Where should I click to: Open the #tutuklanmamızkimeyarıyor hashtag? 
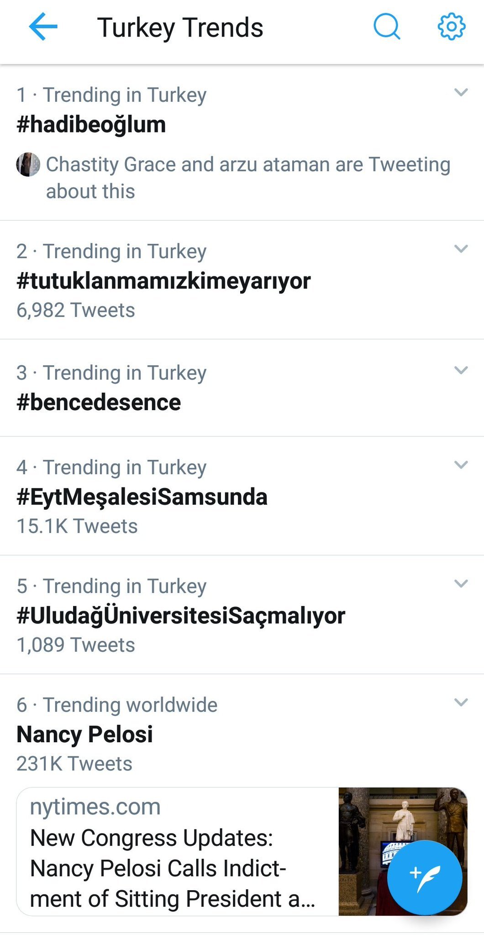coord(163,281)
